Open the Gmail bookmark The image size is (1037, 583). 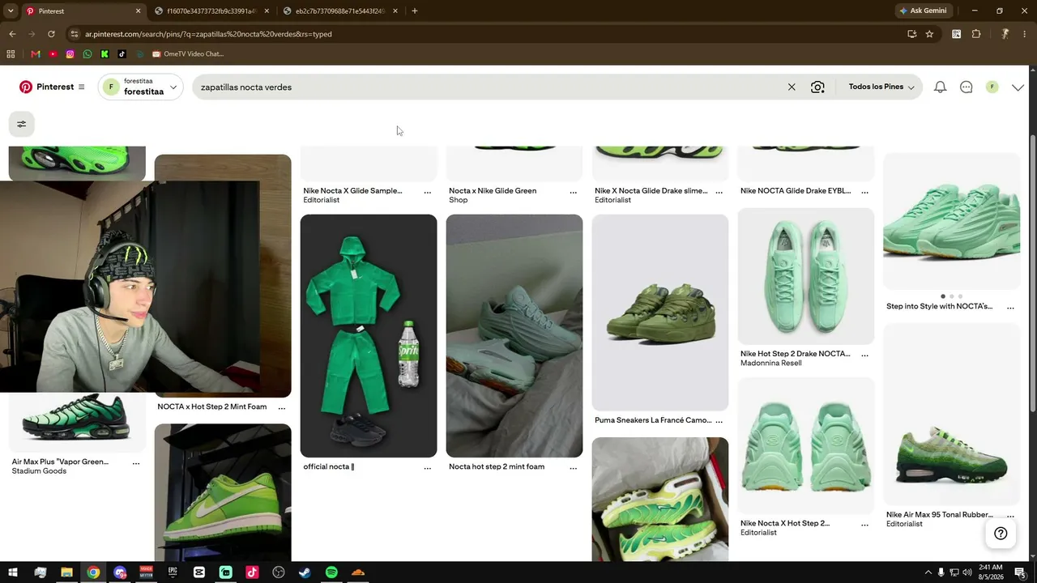click(35, 54)
